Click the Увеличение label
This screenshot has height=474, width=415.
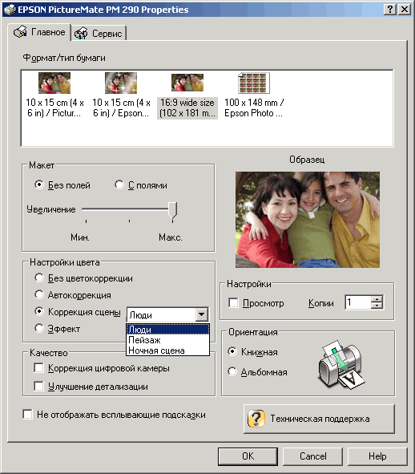(51, 209)
